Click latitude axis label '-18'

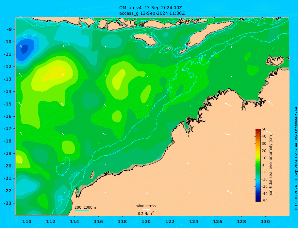click(x=8, y=141)
